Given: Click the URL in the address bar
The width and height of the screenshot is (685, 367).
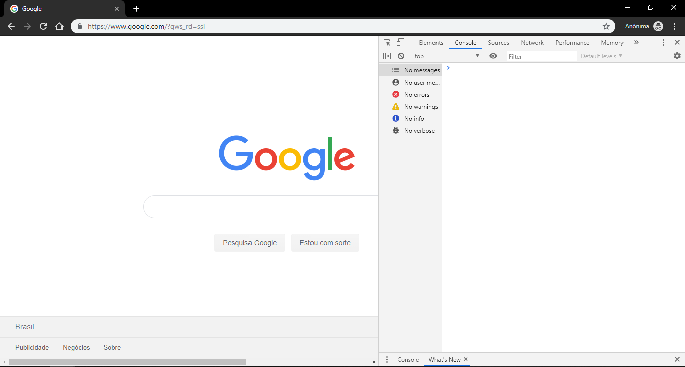Looking at the screenshot, I should click(146, 26).
